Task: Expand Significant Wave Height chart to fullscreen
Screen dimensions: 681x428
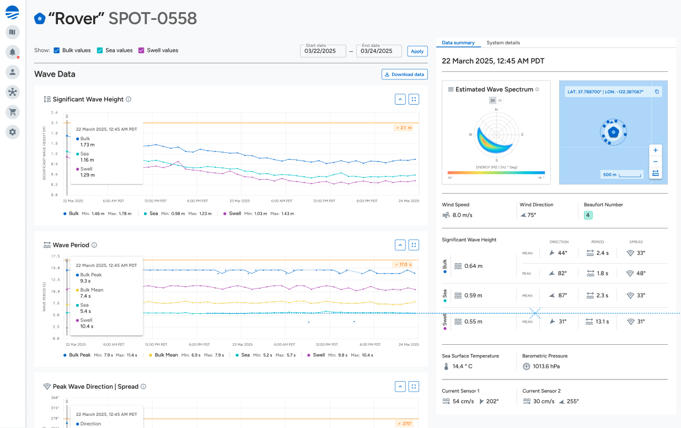Action: point(414,99)
